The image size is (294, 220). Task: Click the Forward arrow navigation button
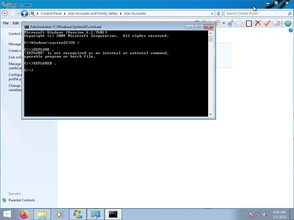(x=13, y=13)
